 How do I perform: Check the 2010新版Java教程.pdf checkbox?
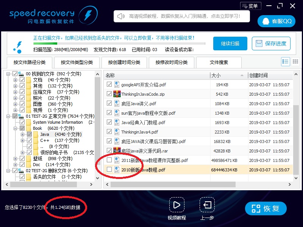pos(109,169)
